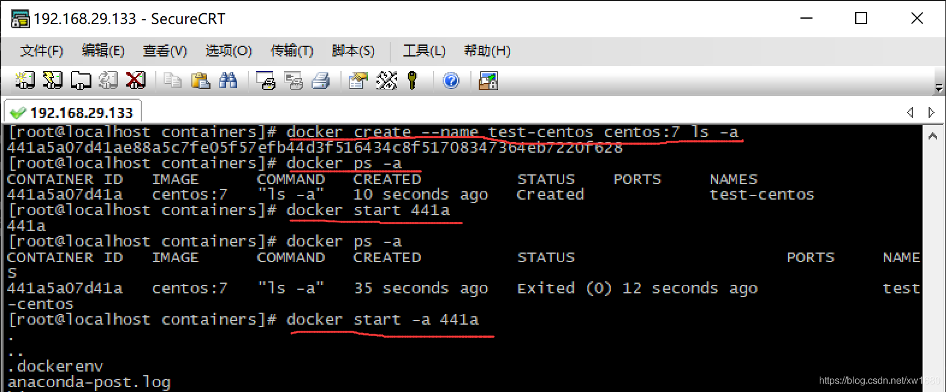Minimize the SecureCRT window
The width and height of the screenshot is (946, 392).
806,19
